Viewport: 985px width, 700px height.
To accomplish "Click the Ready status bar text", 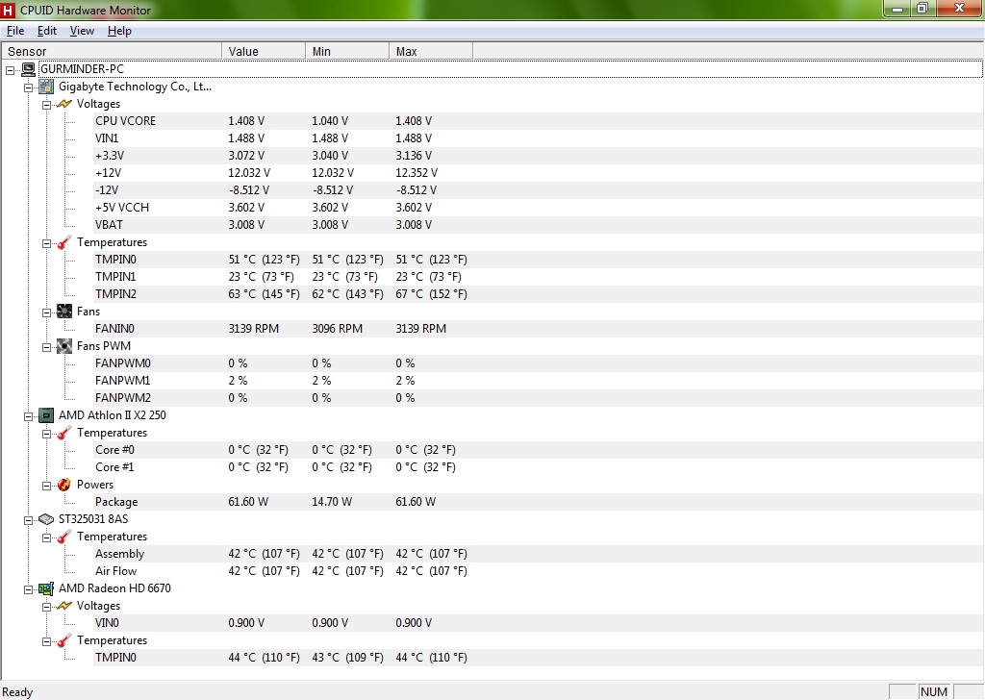I will tap(17, 692).
